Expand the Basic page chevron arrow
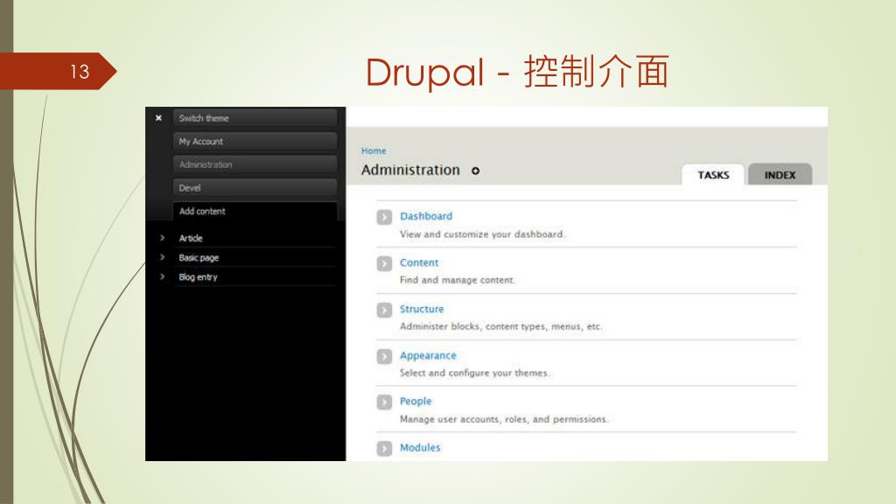 click(162, 257)
